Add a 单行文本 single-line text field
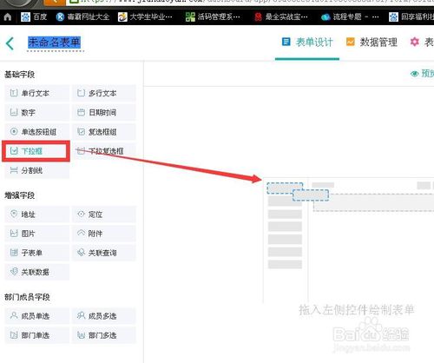434x363 pixels. pos(37,93)
